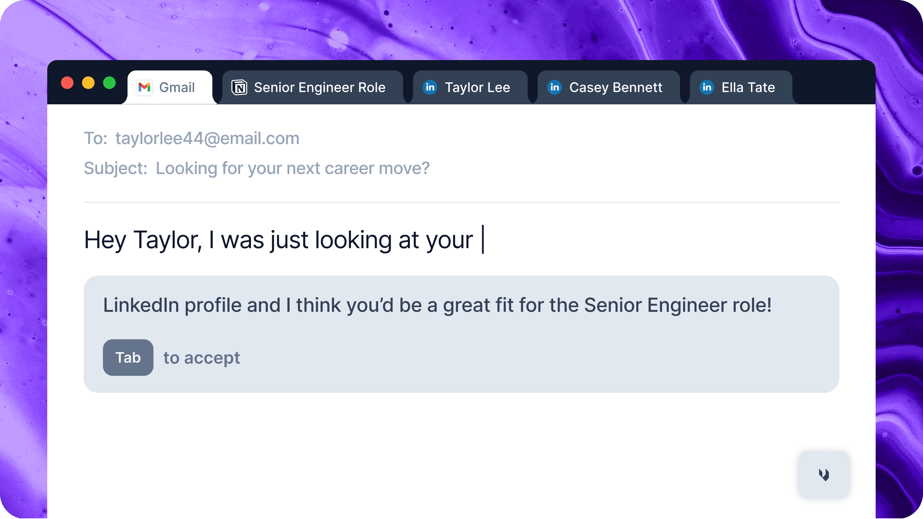Switch to the Taylor Lee tab
923x519 pixels.
coord(470,87)
